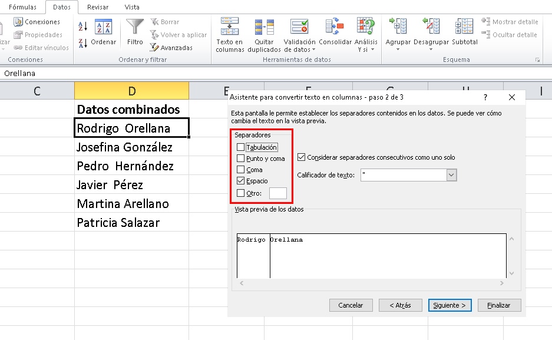The image size is (552, 340).
Task: Uncheck Considerar separadores consecutivos como uno solo
Action: pyautogui.click(x=302, y=157)
